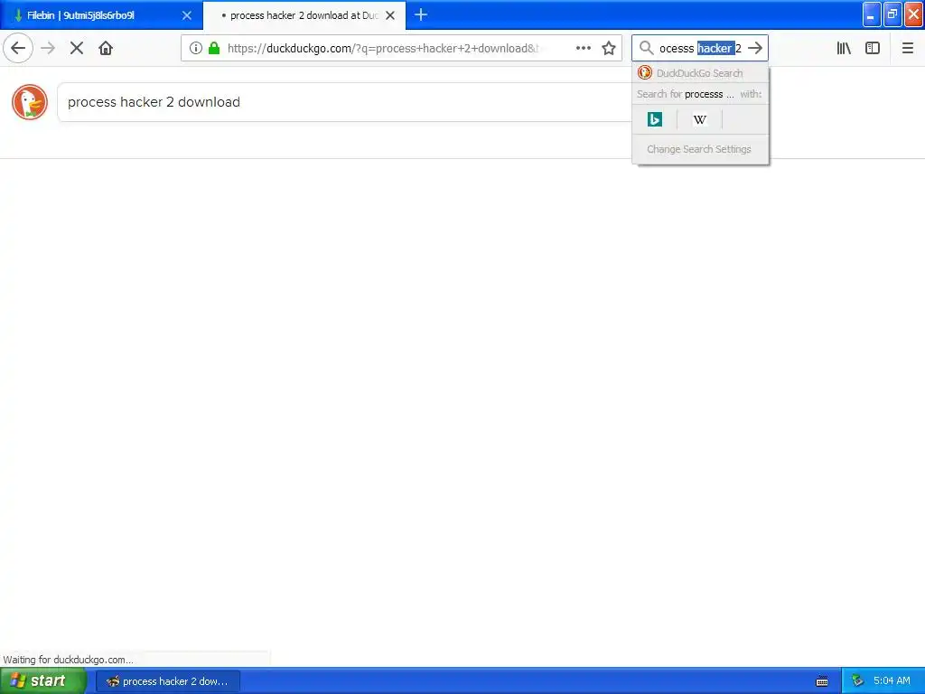
Task: Open a new tab with plus button
Action: (421, 14)
